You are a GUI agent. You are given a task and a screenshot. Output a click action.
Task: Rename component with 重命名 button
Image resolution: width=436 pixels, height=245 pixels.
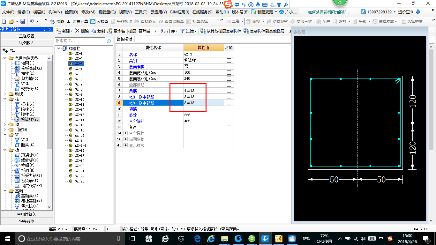pos(117,31)
